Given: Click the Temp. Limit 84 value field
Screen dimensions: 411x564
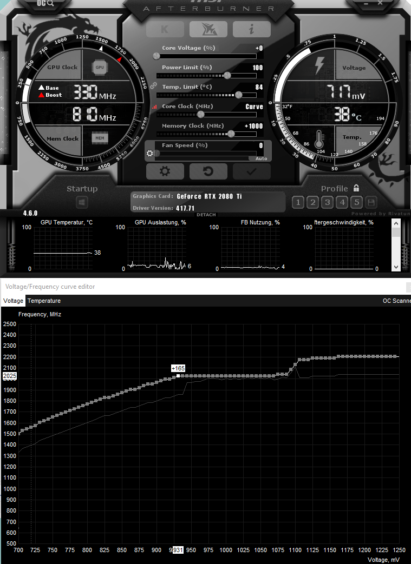Looking at the screenshot, I should (259, 87).
